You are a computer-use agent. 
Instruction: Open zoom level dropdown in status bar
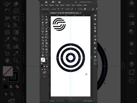pos(57,101)
